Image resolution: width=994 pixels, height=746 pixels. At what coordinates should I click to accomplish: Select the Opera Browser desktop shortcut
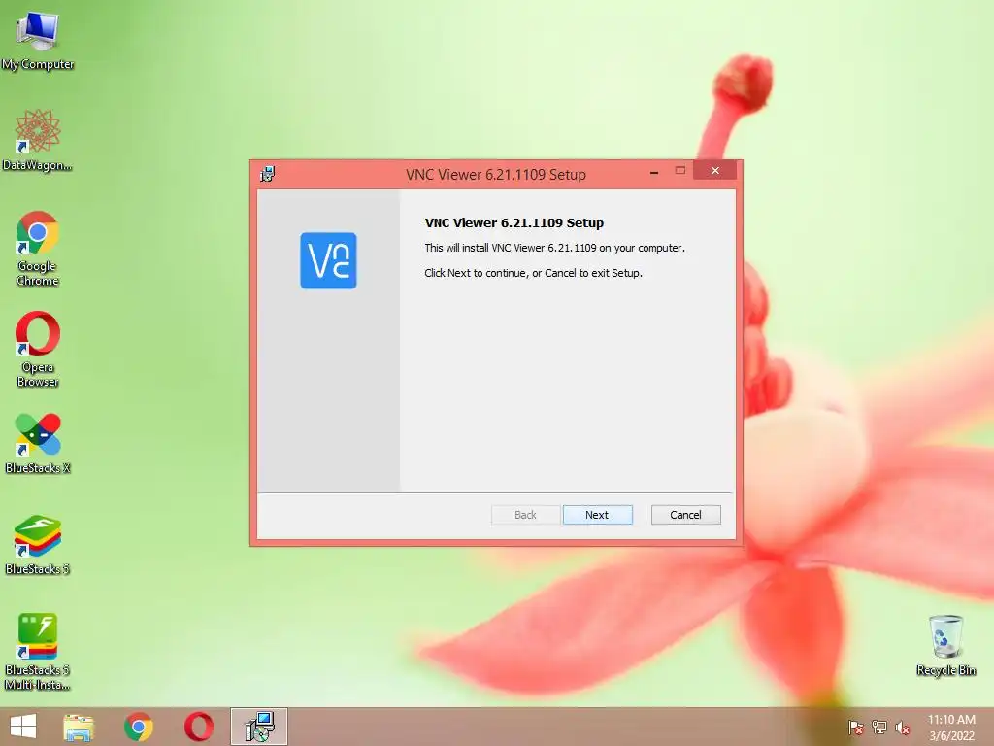coord(38,349)
